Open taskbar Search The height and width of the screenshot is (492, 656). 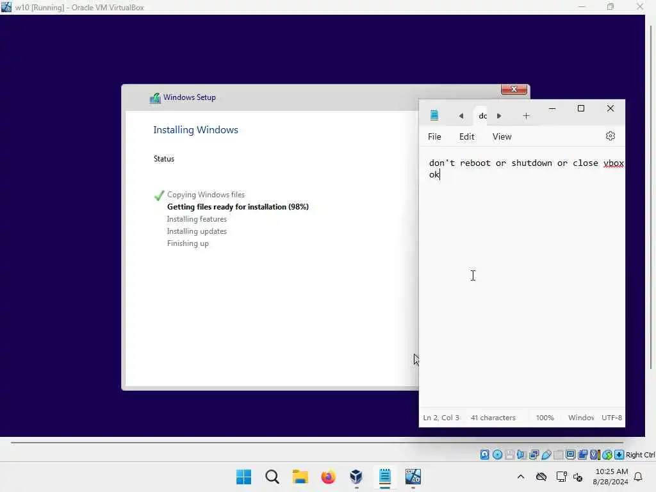(x=272, y=477)
